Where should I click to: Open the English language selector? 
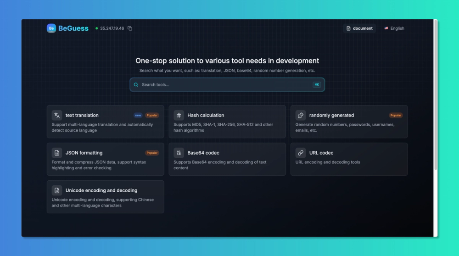point(394,28)
